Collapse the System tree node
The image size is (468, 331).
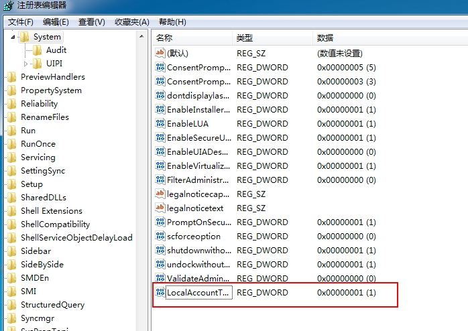13,37
